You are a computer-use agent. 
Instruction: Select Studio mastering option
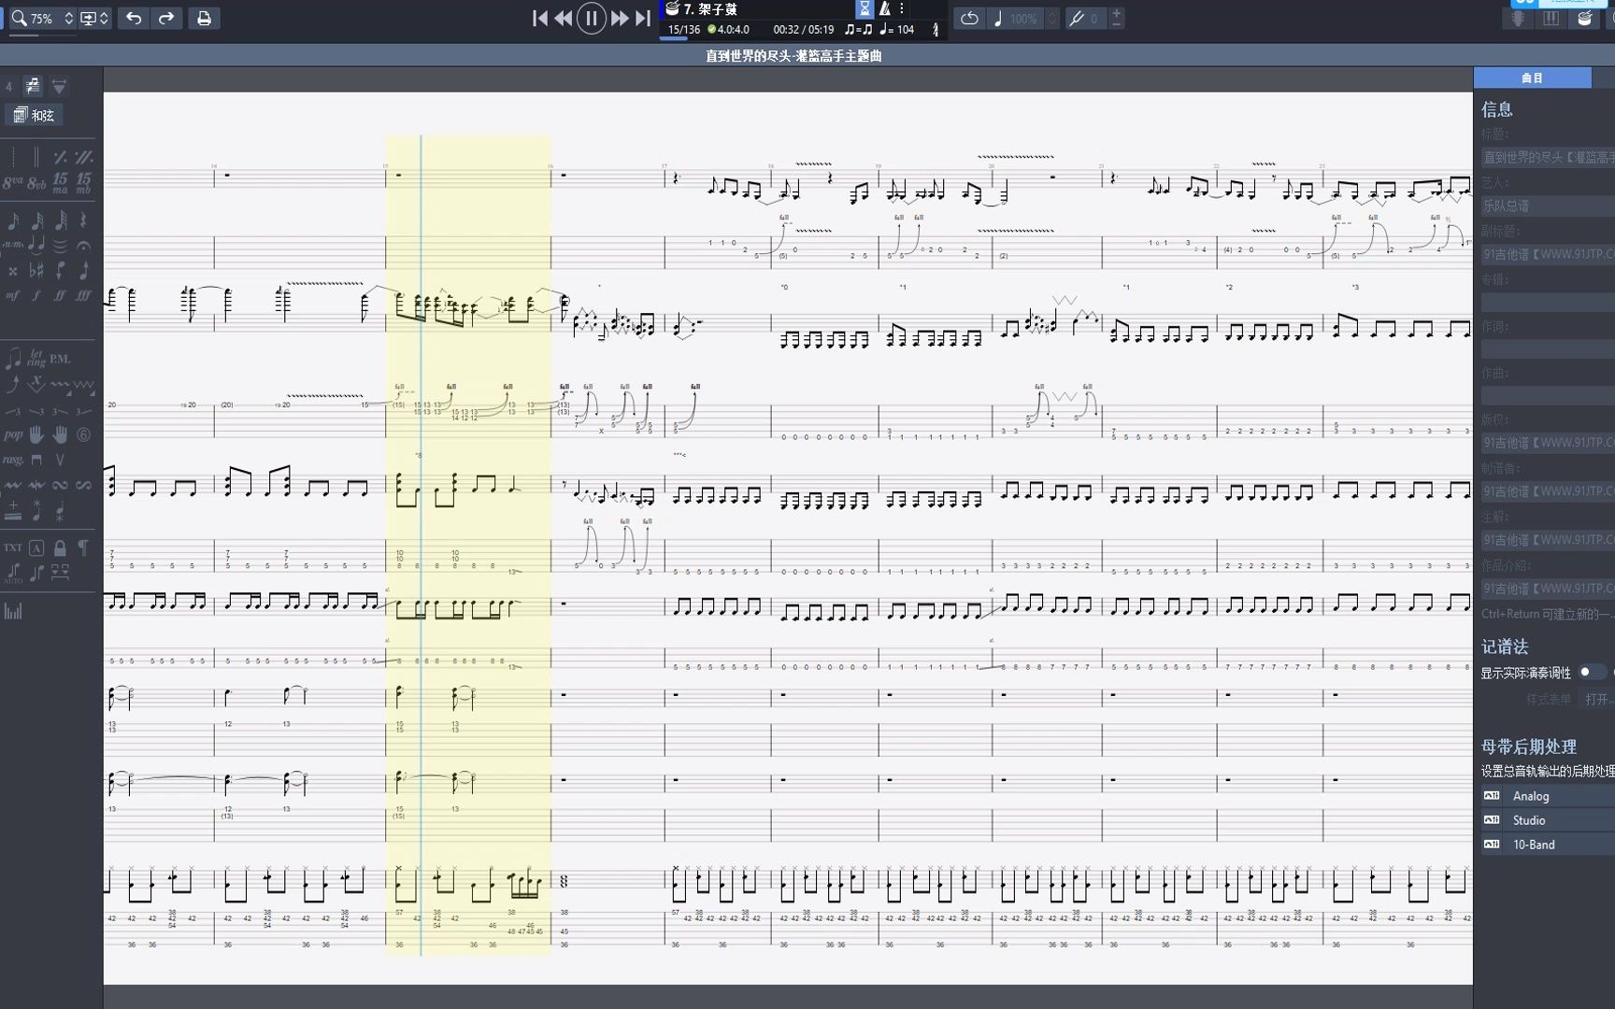pos(1549,820)
